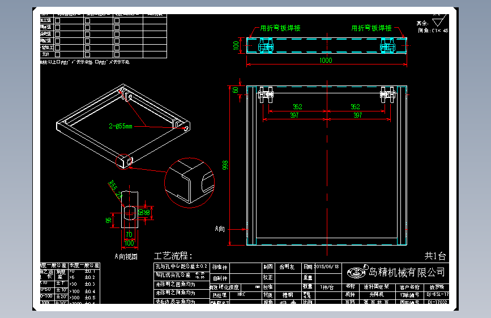This screenshot has height=318, width=491.
Task: Check the second box in the 加工组 row
Action: pyautogui.click(x=88, y=21)
